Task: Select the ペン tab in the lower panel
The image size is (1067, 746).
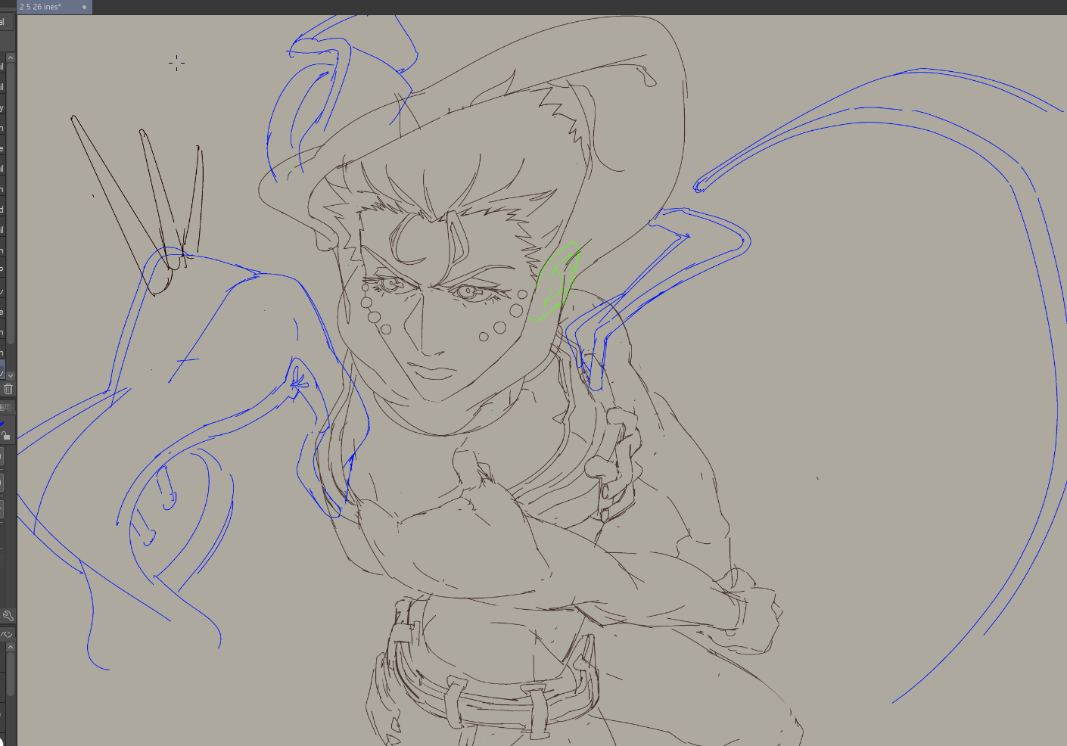Action: (6, 634)
